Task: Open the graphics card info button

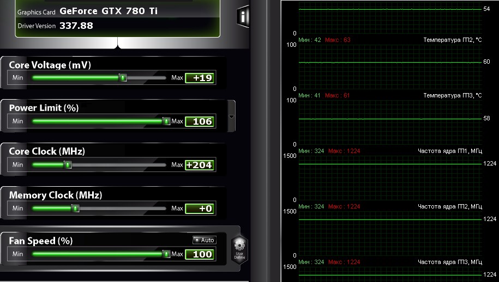Action: pos(243,16)
